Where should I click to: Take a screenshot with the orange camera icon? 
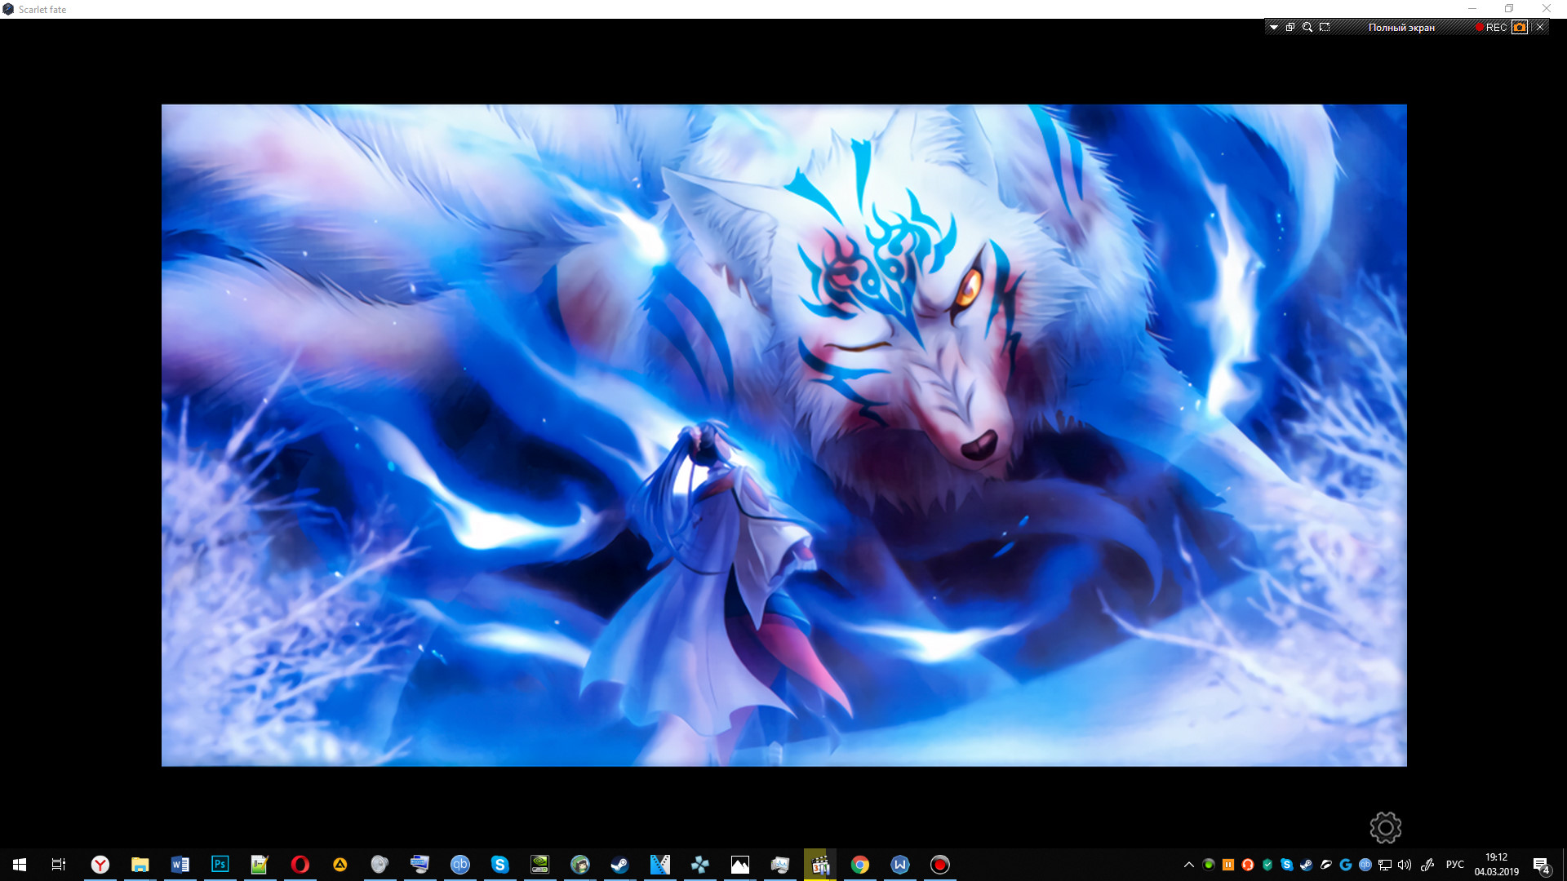(x=1520, y=27)
